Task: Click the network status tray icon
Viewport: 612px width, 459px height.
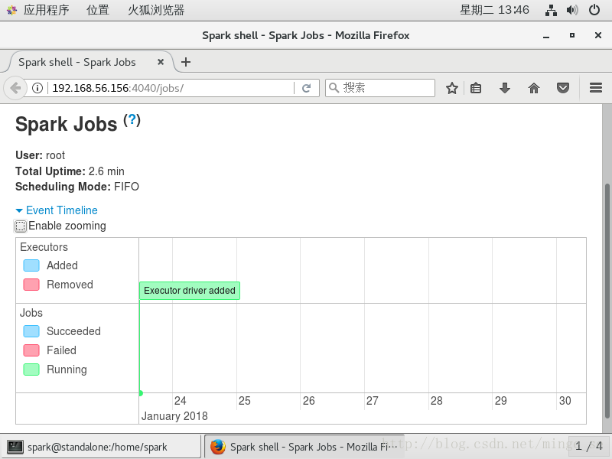Action: pos(551,10)
